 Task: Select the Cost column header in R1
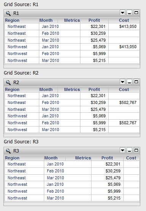coord(124,20)
